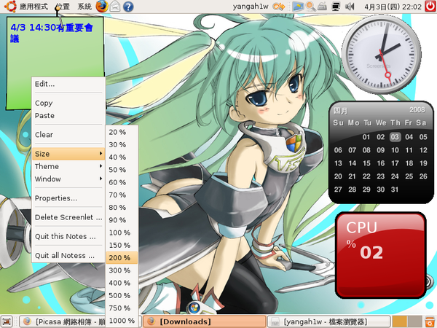Choose Delete Screenlet ... menu entry

tap(68, 217)
